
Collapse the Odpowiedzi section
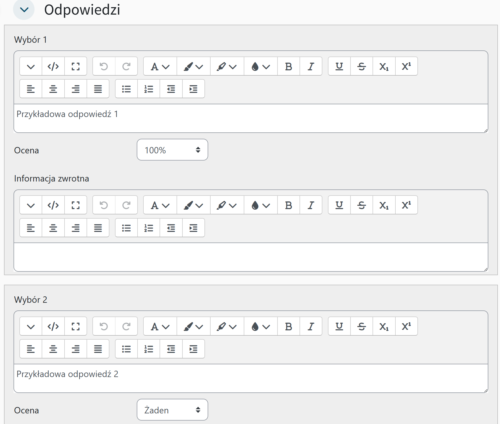[24, 10]
